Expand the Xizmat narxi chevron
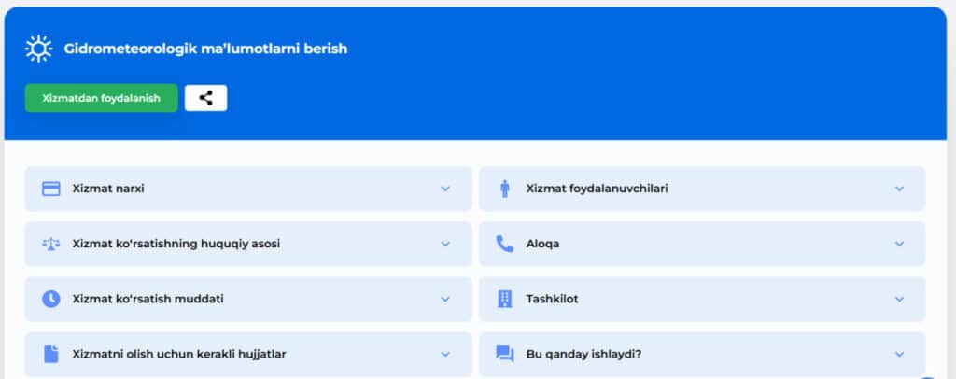The image size is (956, 379). [445, 189]
